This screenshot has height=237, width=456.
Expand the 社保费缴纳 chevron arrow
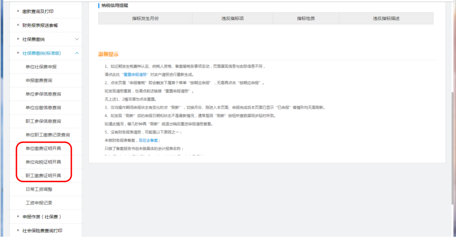[x=77, y=39]
